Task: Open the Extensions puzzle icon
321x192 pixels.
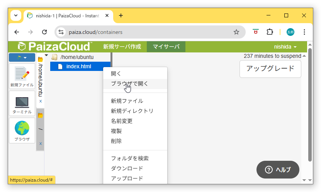Action: point(270,32)
